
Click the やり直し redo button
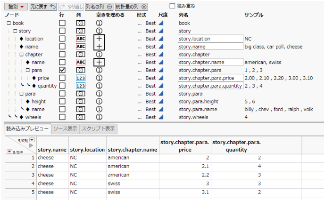click(71, 7)
